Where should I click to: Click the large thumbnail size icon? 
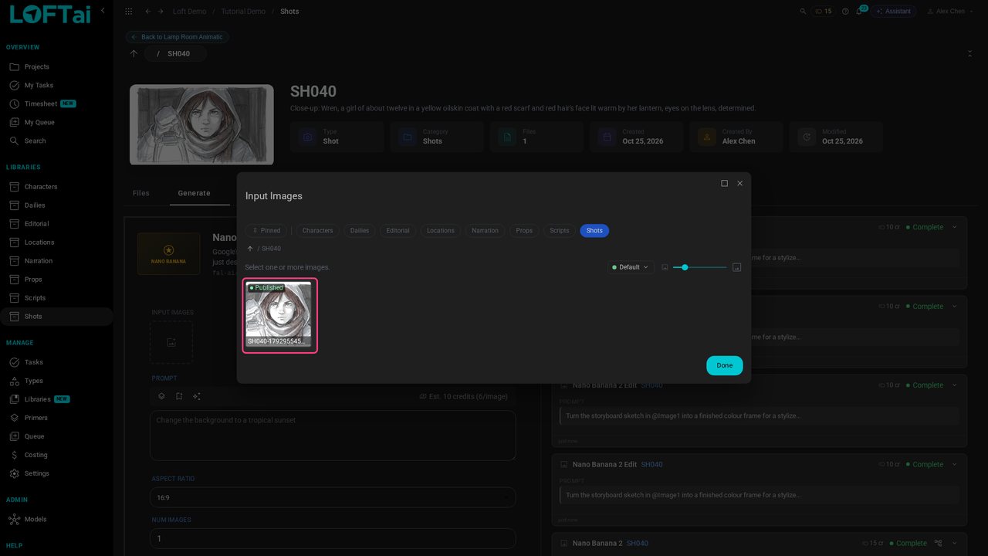click(x=736, y=267)
